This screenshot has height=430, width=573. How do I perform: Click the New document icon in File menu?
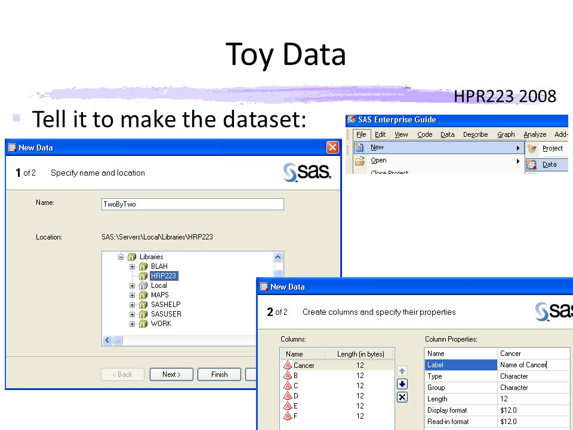tap(359, 147)
